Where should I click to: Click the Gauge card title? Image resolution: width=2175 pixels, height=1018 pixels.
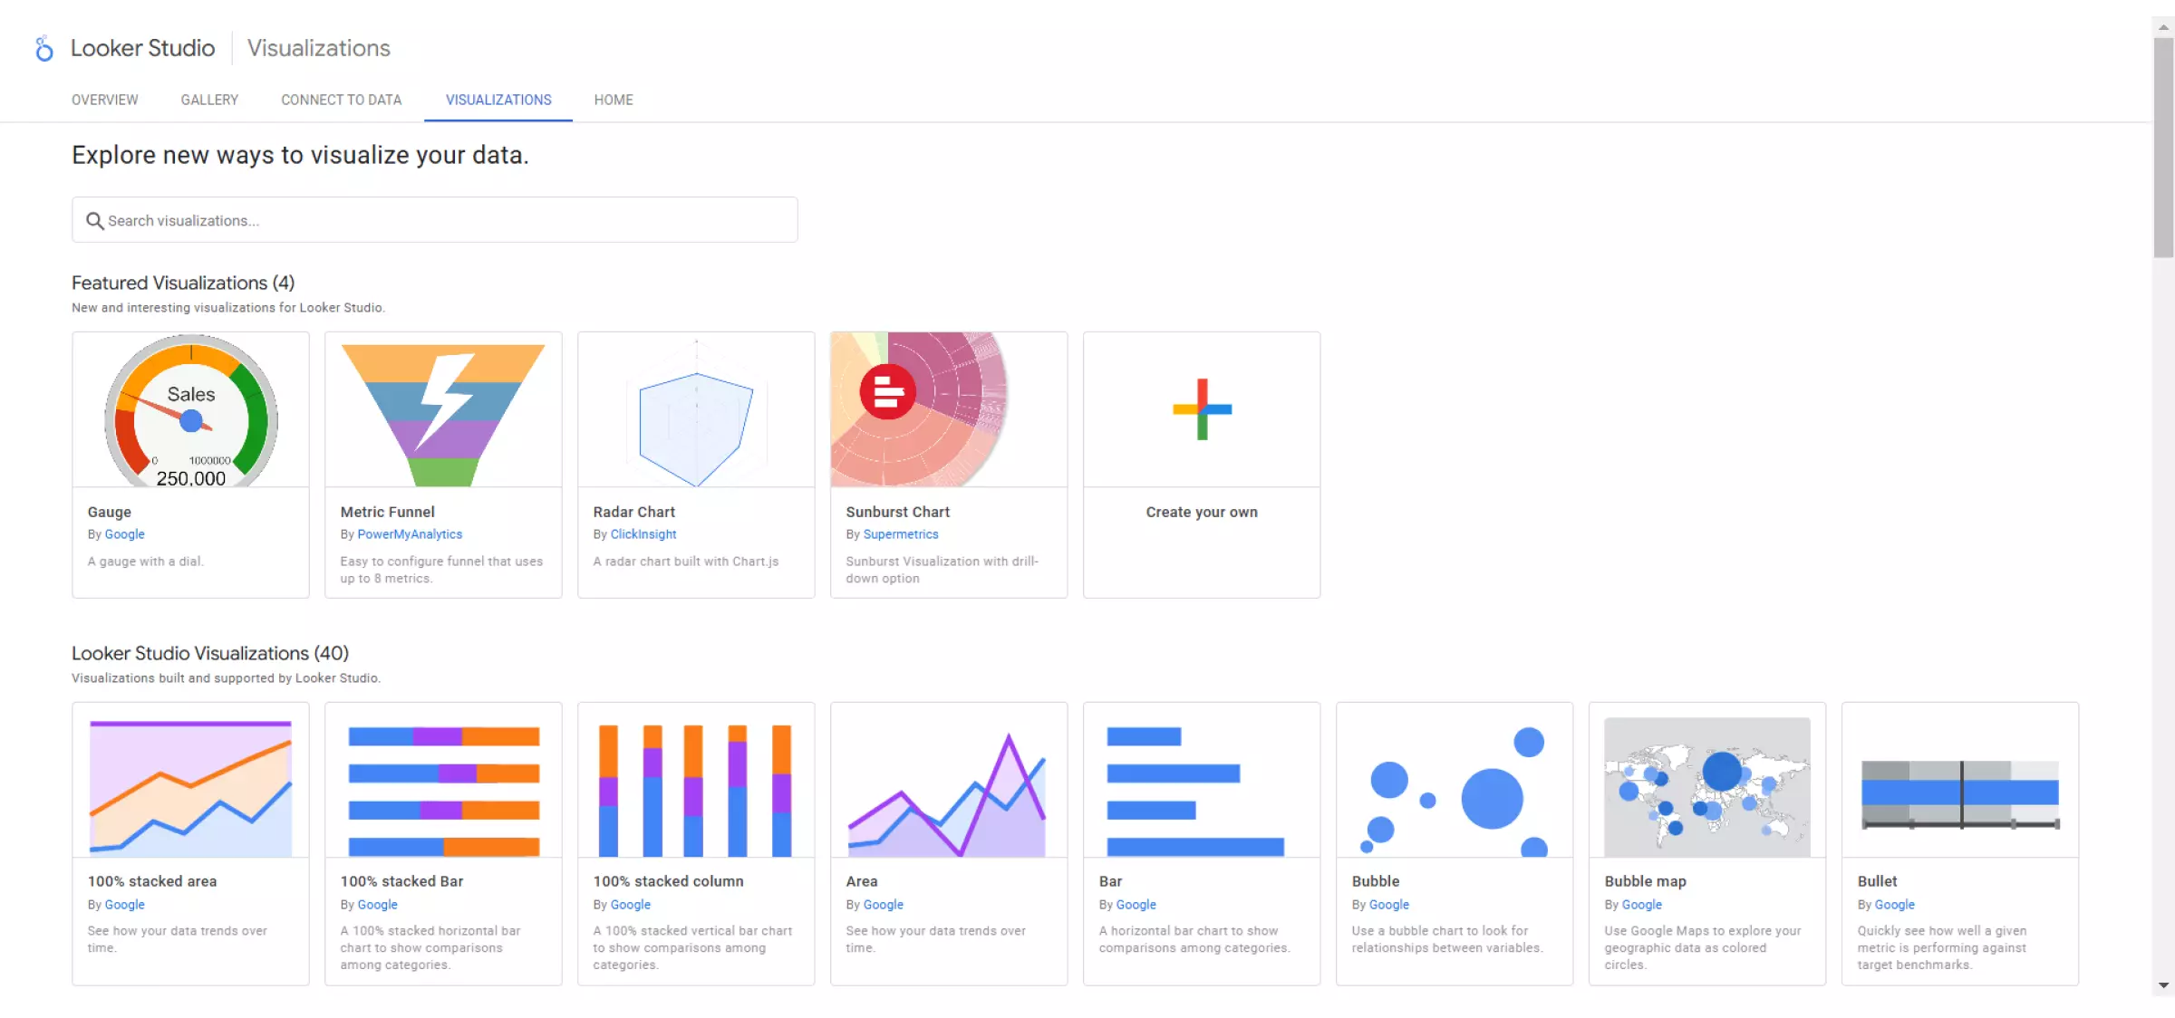[x=109, y=512]
